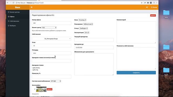Image resolution: width=173 pixels, height=97 pixels.
Task: Open the Эксплуатация dropdown
Action: 86,33
